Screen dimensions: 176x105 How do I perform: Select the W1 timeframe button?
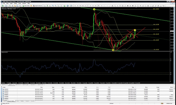pyautogui.click(x=93, y=6)
